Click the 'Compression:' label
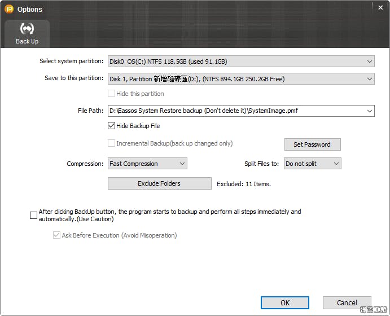This screenshot has height=316, width=390. click(x=85, y=164)
